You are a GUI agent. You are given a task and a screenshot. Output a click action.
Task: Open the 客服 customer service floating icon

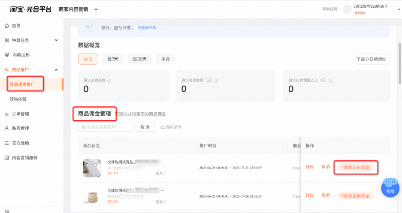click(x=390, y=188)
